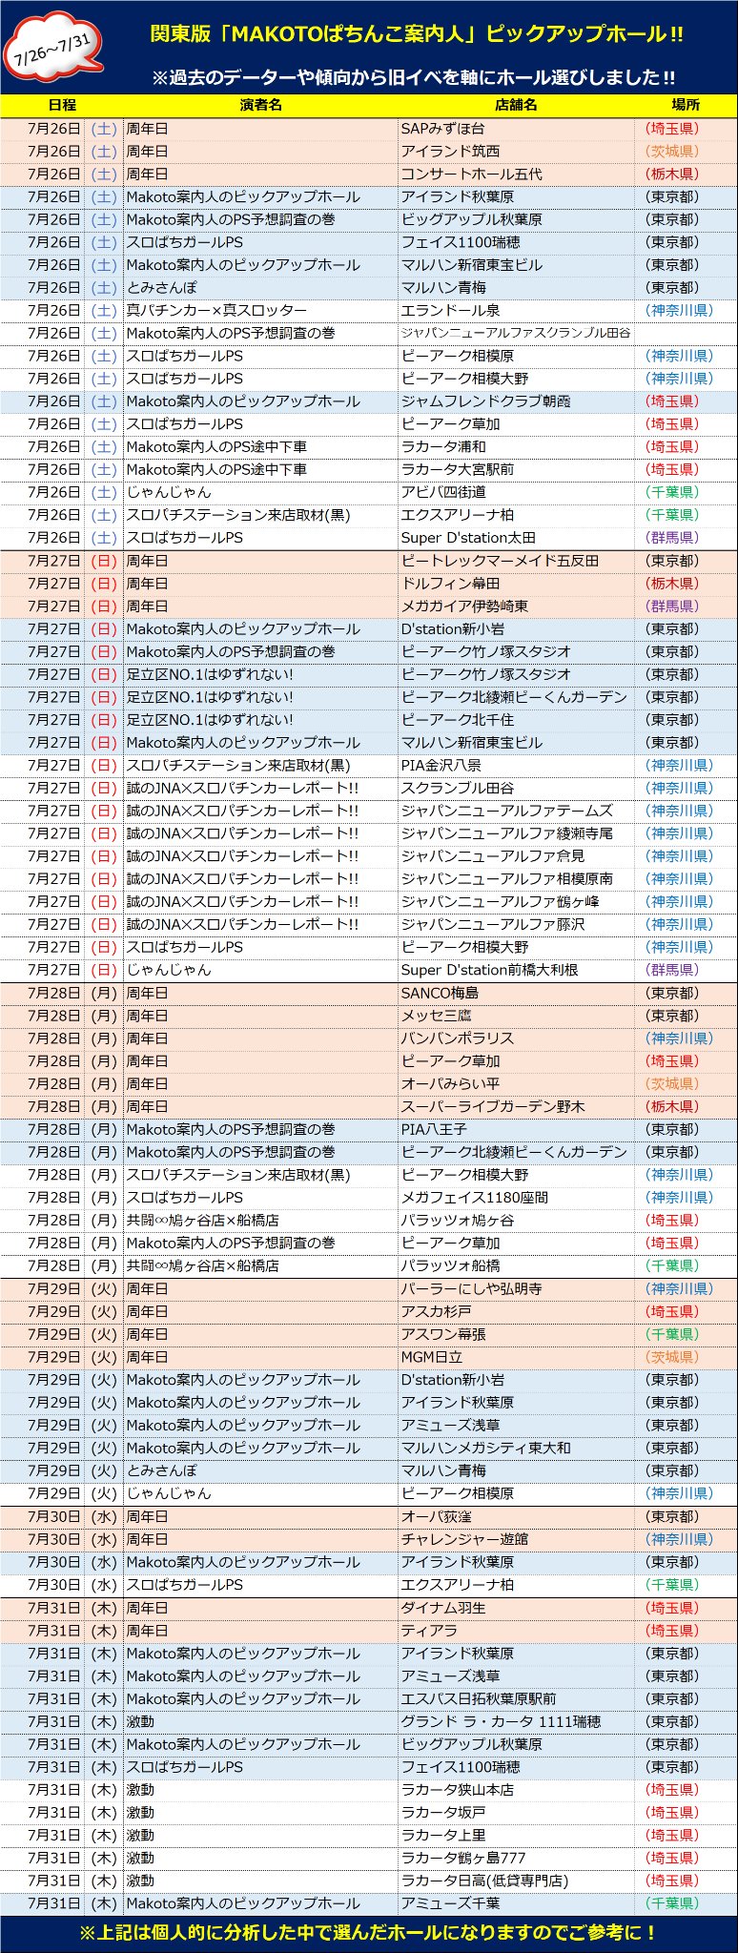Click Super D'station前橋大利根 store cell
Screen dimensions: 738x1953
tap(516, 970)
